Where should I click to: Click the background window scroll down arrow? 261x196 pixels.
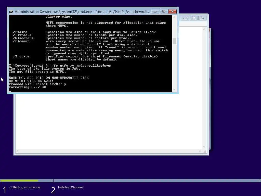(204, 147)
